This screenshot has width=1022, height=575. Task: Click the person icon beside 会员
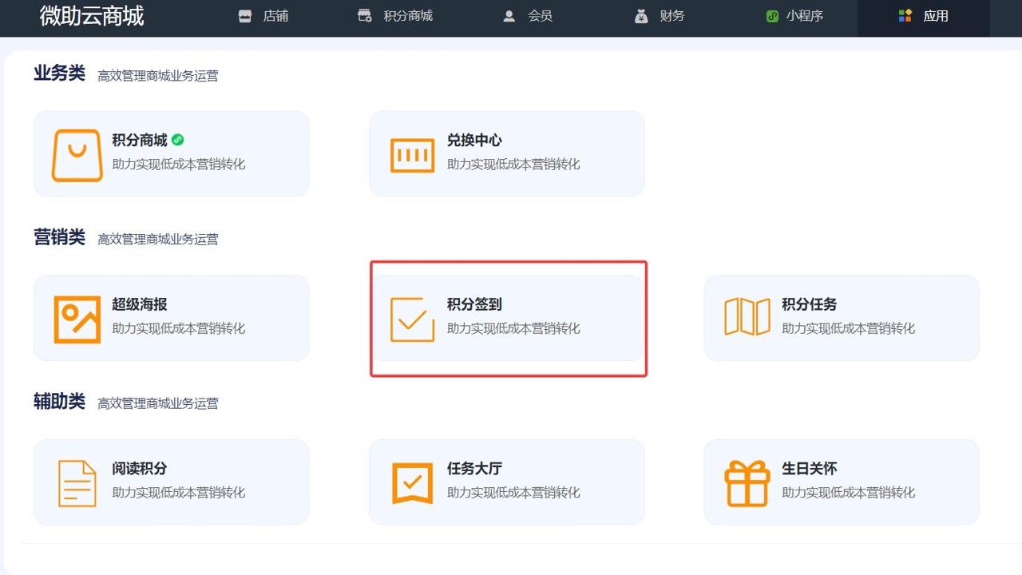tap(509, 16)
